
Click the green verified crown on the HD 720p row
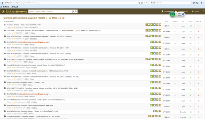pos(151,25)
